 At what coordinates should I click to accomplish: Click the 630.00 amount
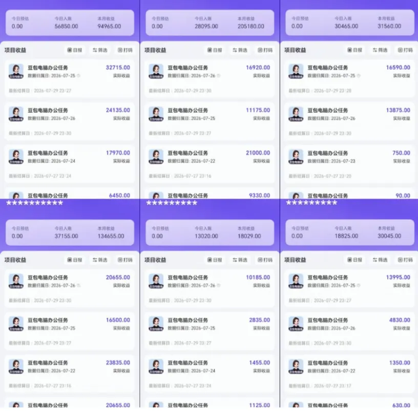point(401,405)
